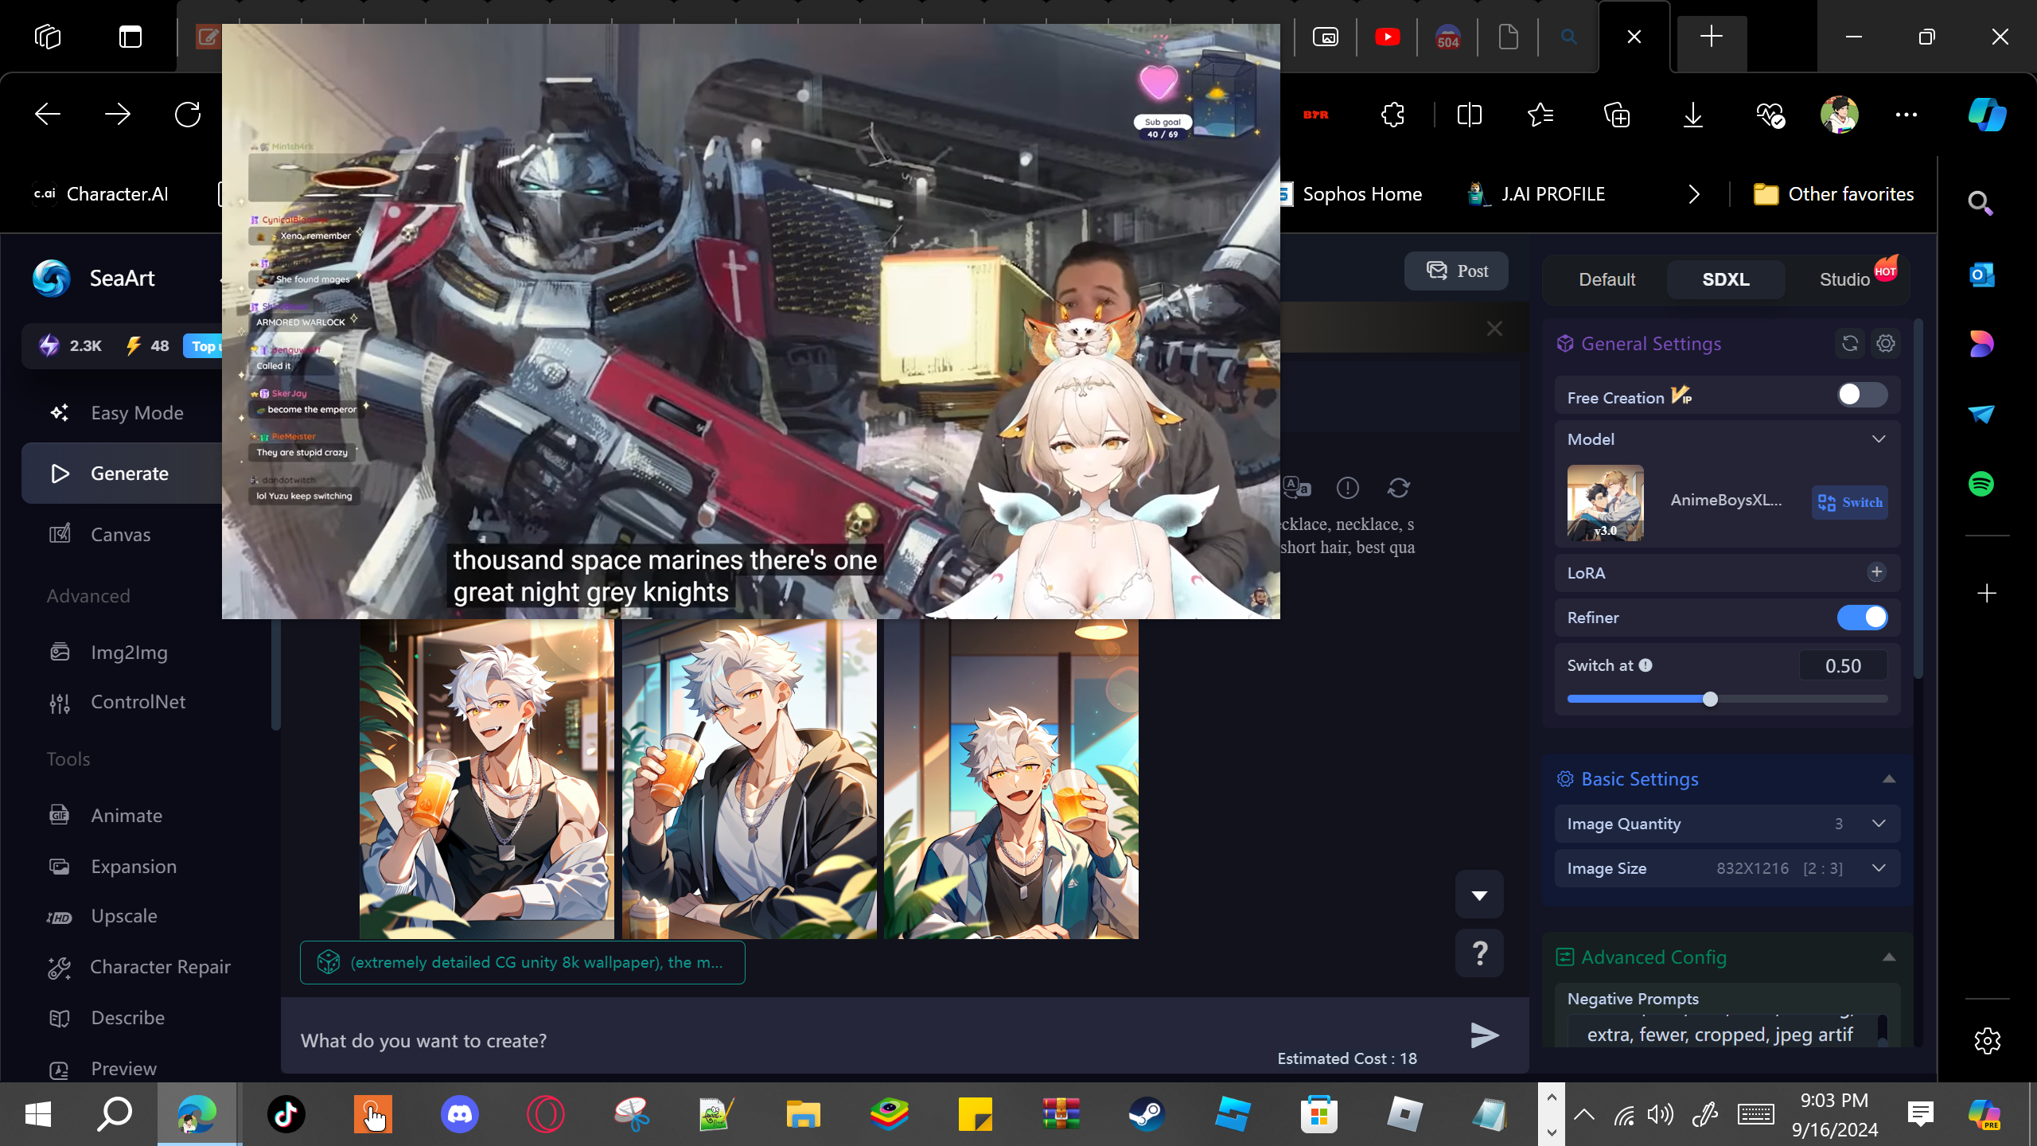Reset General Settings with refresh icon

coord(1850,344)
